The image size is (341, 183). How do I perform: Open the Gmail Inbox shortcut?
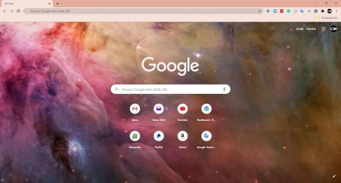point(135,112)
